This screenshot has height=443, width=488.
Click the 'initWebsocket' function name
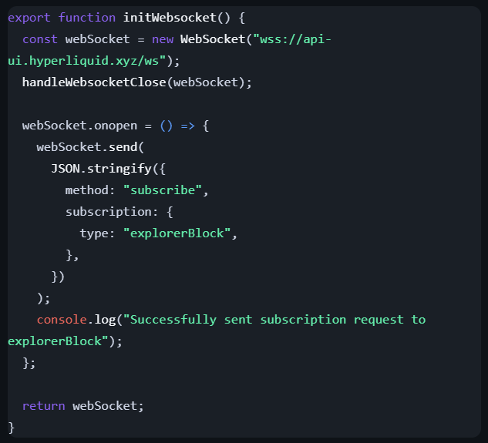tap(170, 18)
